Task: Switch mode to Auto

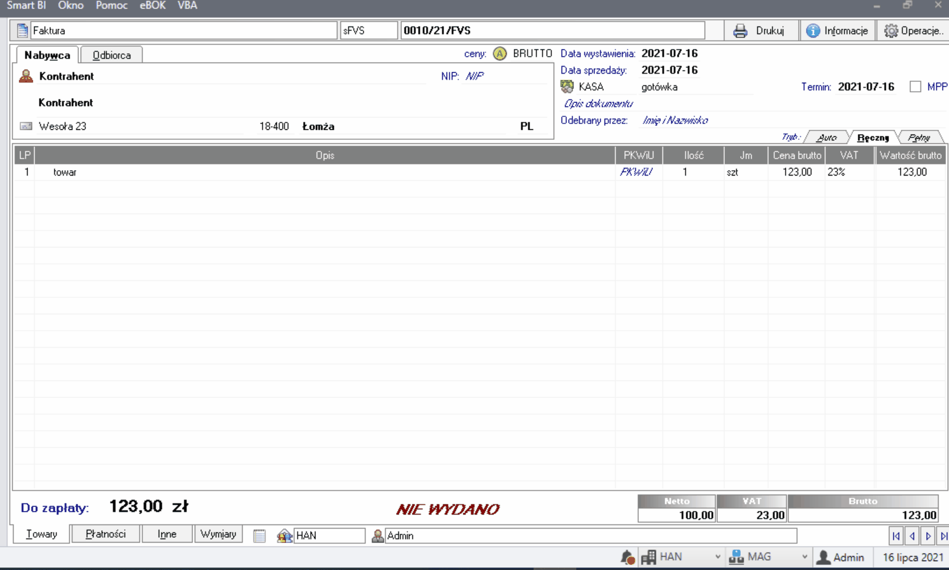Action: [x=826, y=138]
